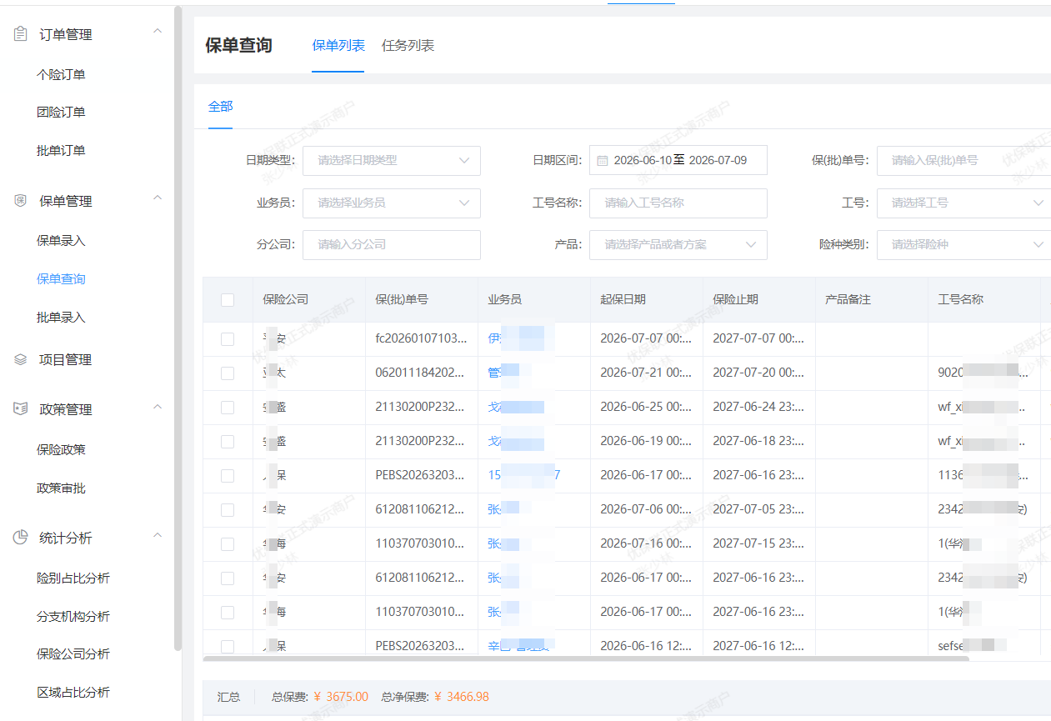Collapse the 保单管理 menu section

tap(158, 198)
